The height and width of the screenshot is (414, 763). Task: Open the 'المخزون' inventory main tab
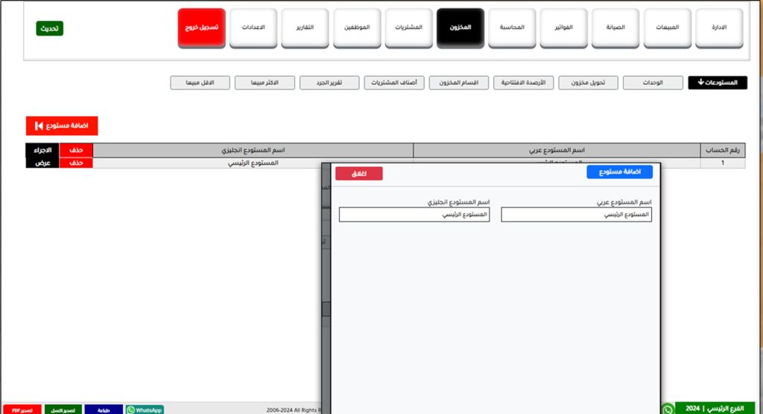[460, 28]
